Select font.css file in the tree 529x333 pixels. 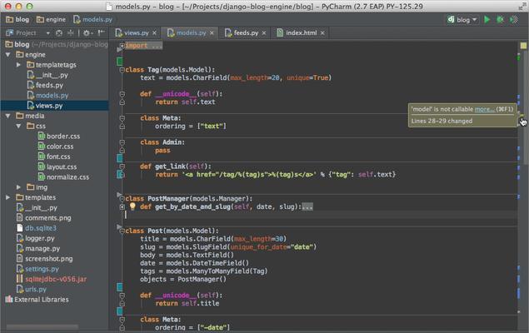[54, 157]
